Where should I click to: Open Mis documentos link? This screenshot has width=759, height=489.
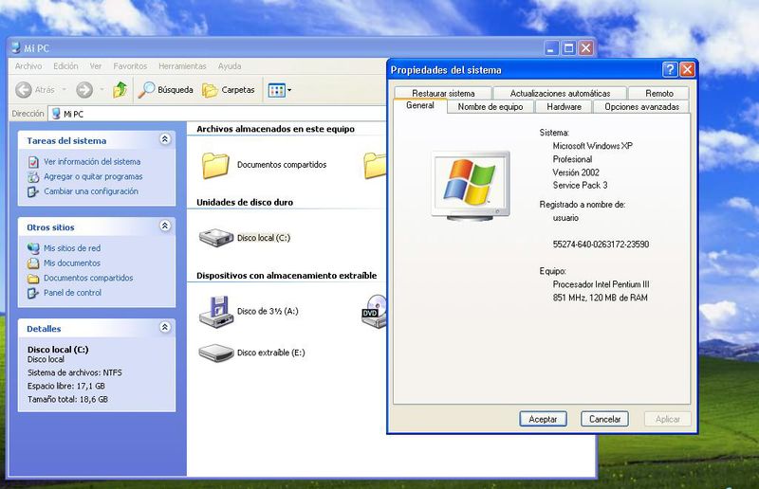[72, 263]
